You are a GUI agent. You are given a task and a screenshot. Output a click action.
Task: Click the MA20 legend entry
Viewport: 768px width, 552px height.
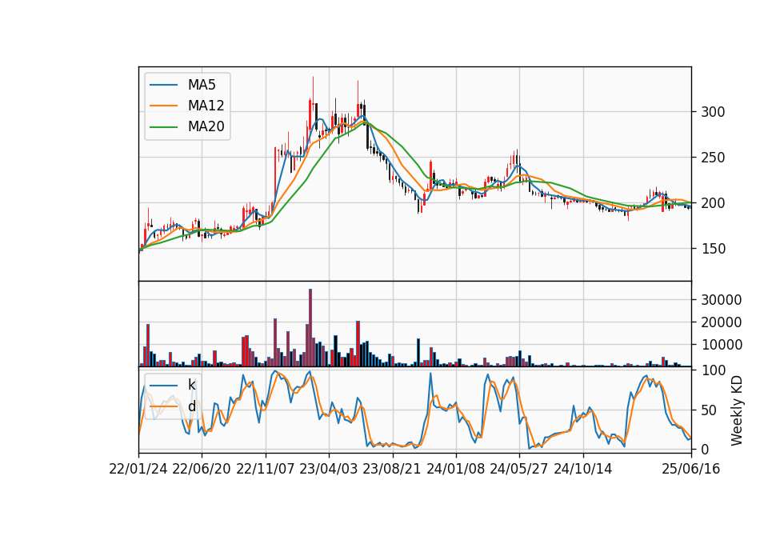[x=187, y=126]
